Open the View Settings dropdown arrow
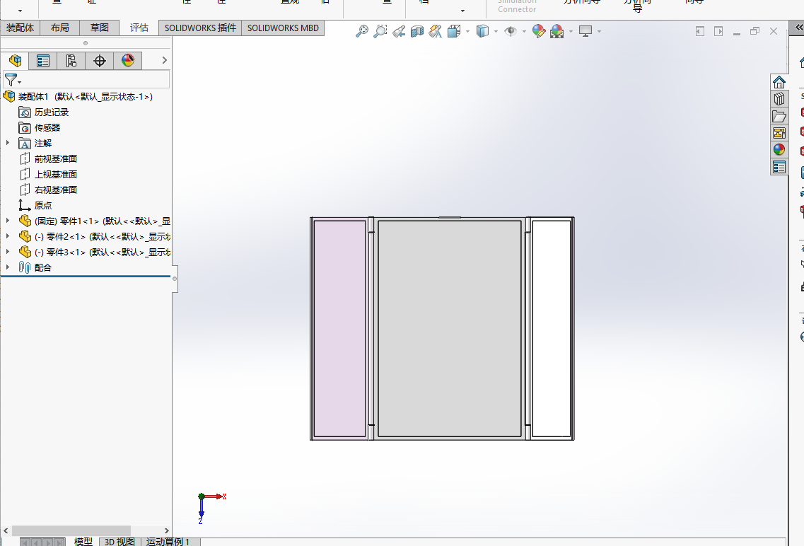The width and height of the screenshot is (804, 546). pyautogui.click(x=599, y=32)
